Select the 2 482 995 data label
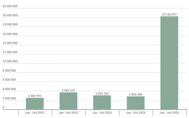189x118 pixels. coord(35,96)
